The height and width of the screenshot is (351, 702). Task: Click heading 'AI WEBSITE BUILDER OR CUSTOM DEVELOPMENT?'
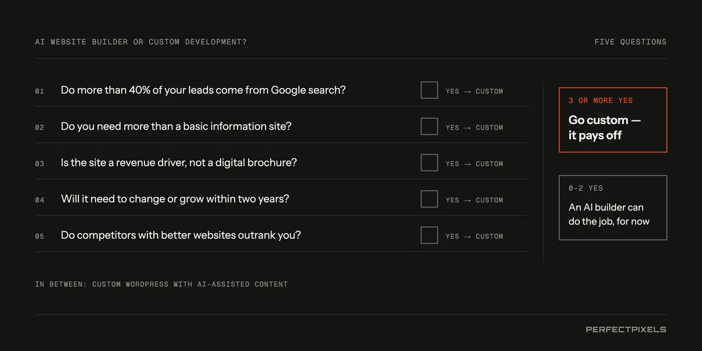tap(141, 42)
